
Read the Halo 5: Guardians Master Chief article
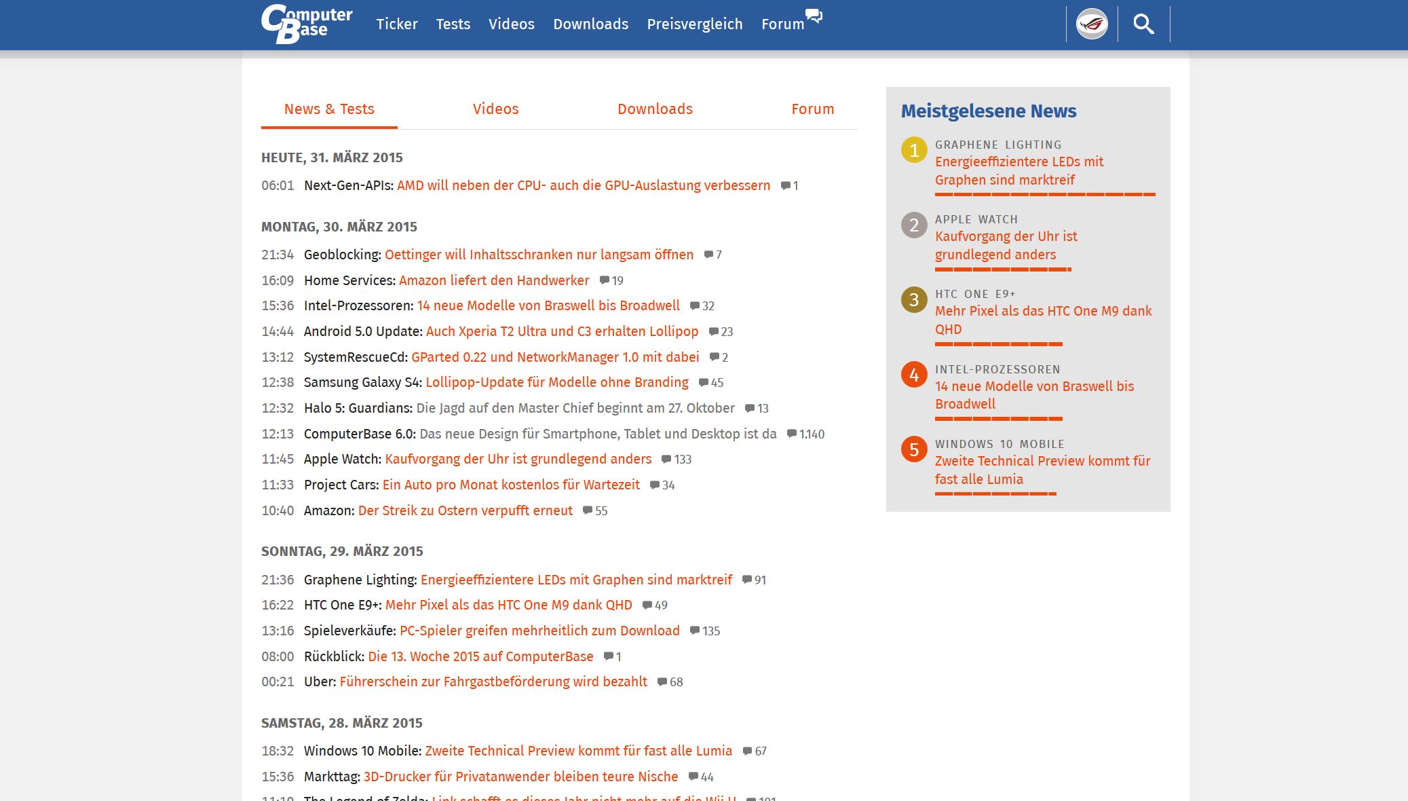(x=575, y=408)
